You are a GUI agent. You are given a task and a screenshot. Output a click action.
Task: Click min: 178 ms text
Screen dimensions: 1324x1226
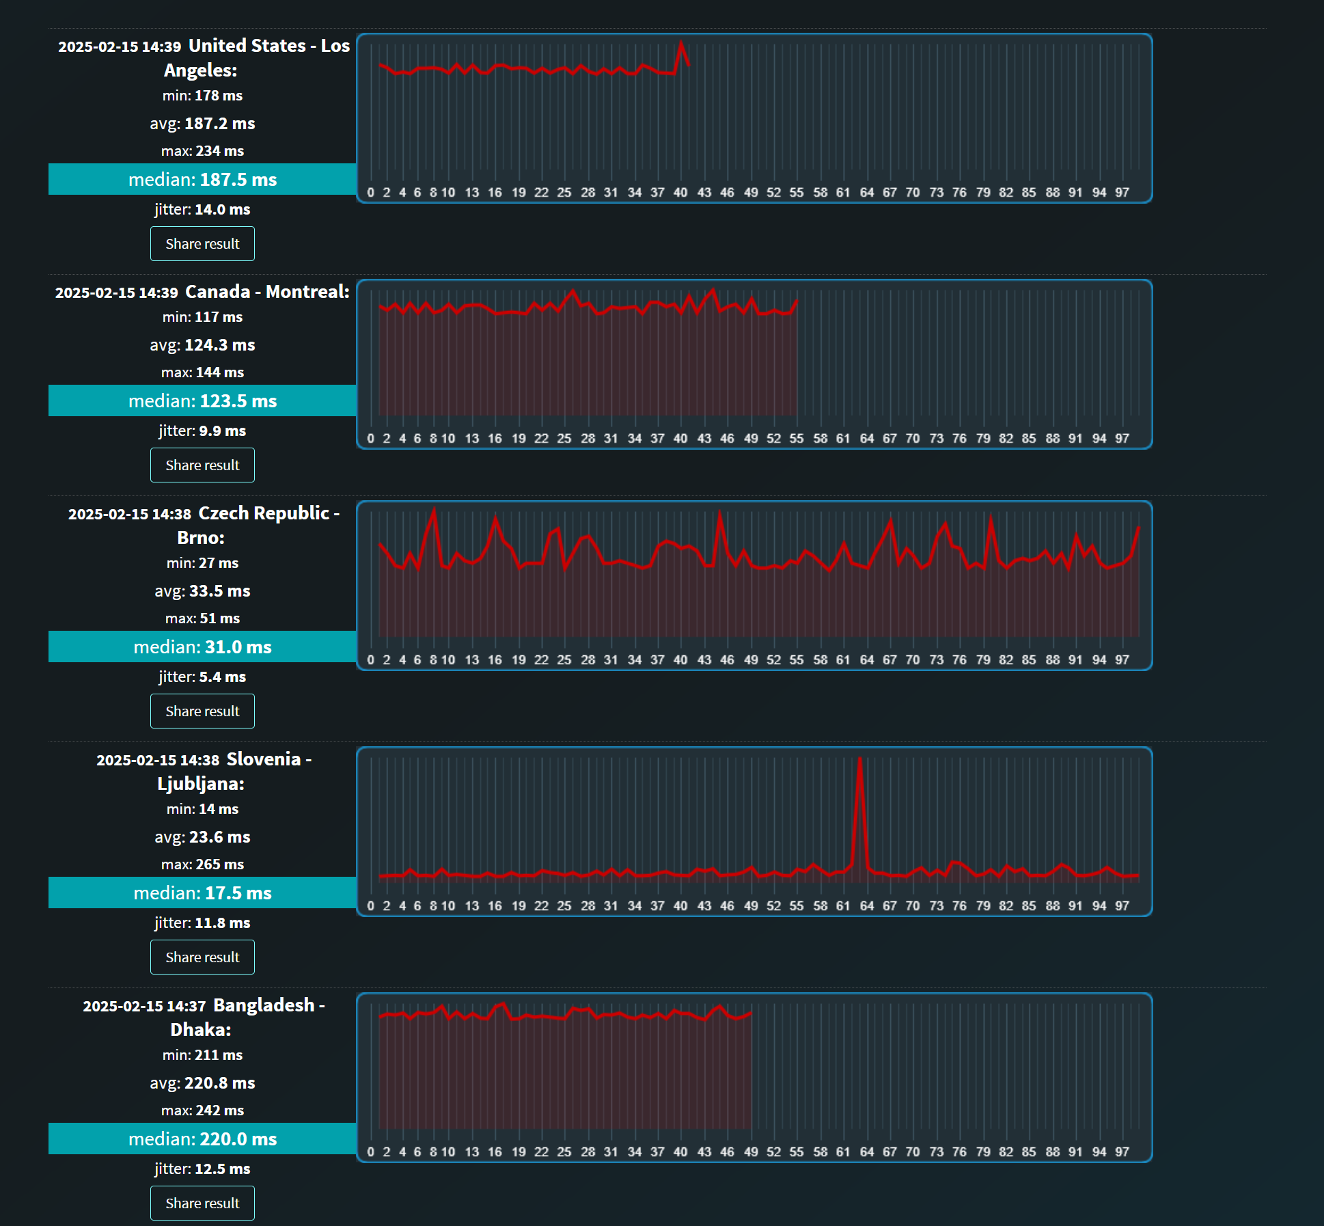[x=202, y=96]
